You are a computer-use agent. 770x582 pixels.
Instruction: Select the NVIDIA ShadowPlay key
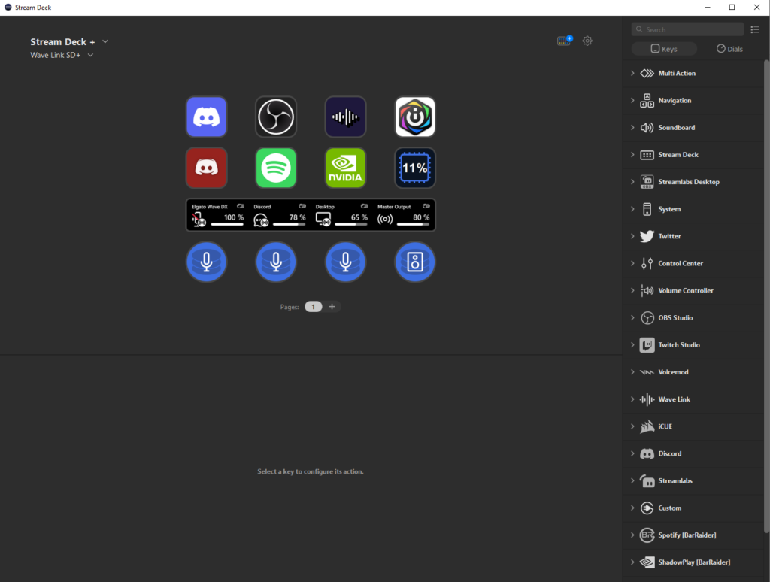click(345, 168)
